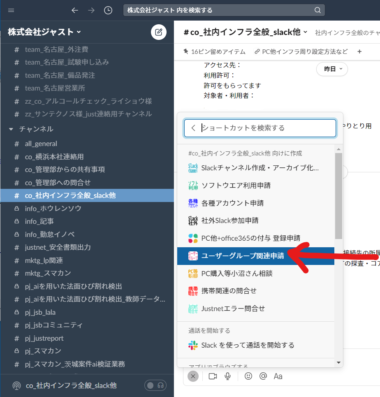Open the hamburger menu icon
Image resolution: width=380 pixels, height=397 pixels.
pyautogui.click(x=11, y=10)
